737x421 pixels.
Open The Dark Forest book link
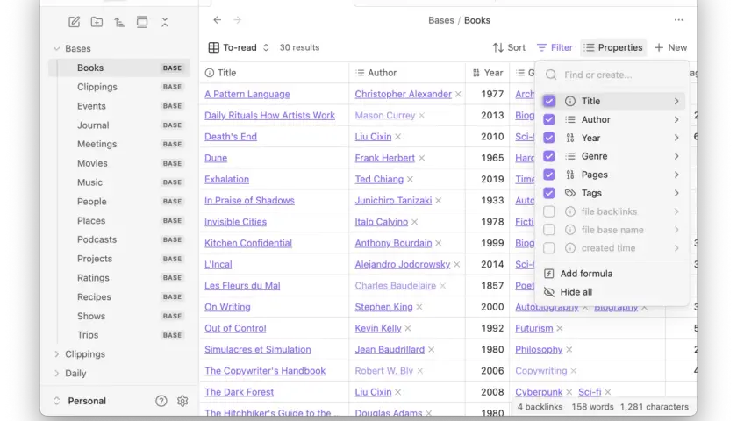239,392
